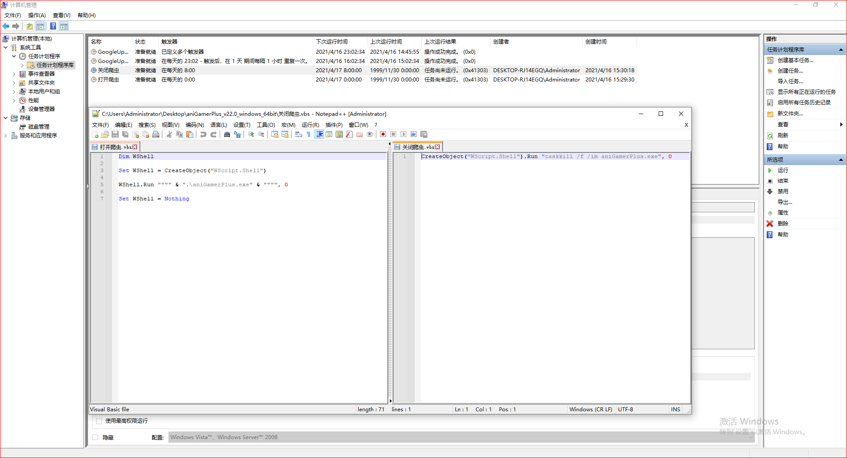Select the Save icon in Notepad++ toolbar
The width and height of the screenshot is (847, 458).
point(114,134)
